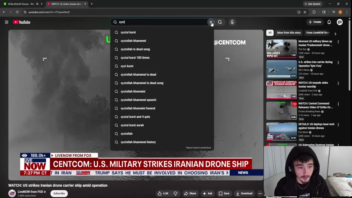
Task: Pick 'ayatul kursi and 4 quls' suggestion
Action: (x=162, y=117)
